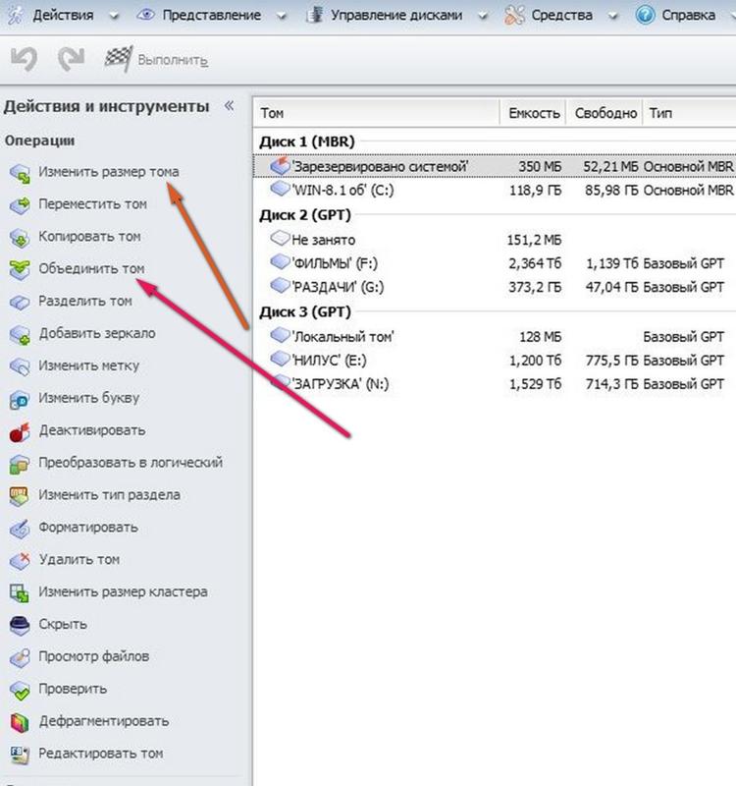Viewport: 736px width, 786px height.
Task: Click the 373,2 ГБ capacity cell
Action: click(x=535, y=287)
